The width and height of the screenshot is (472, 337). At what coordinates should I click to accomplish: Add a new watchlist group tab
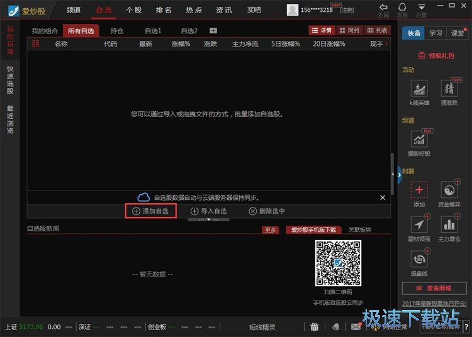[213, 31]
